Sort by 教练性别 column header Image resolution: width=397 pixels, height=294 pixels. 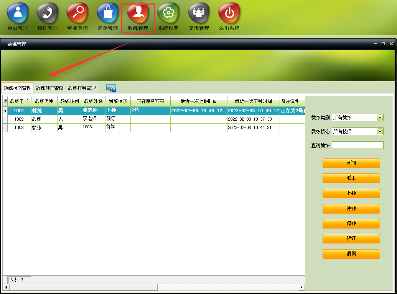click(70, 101)
